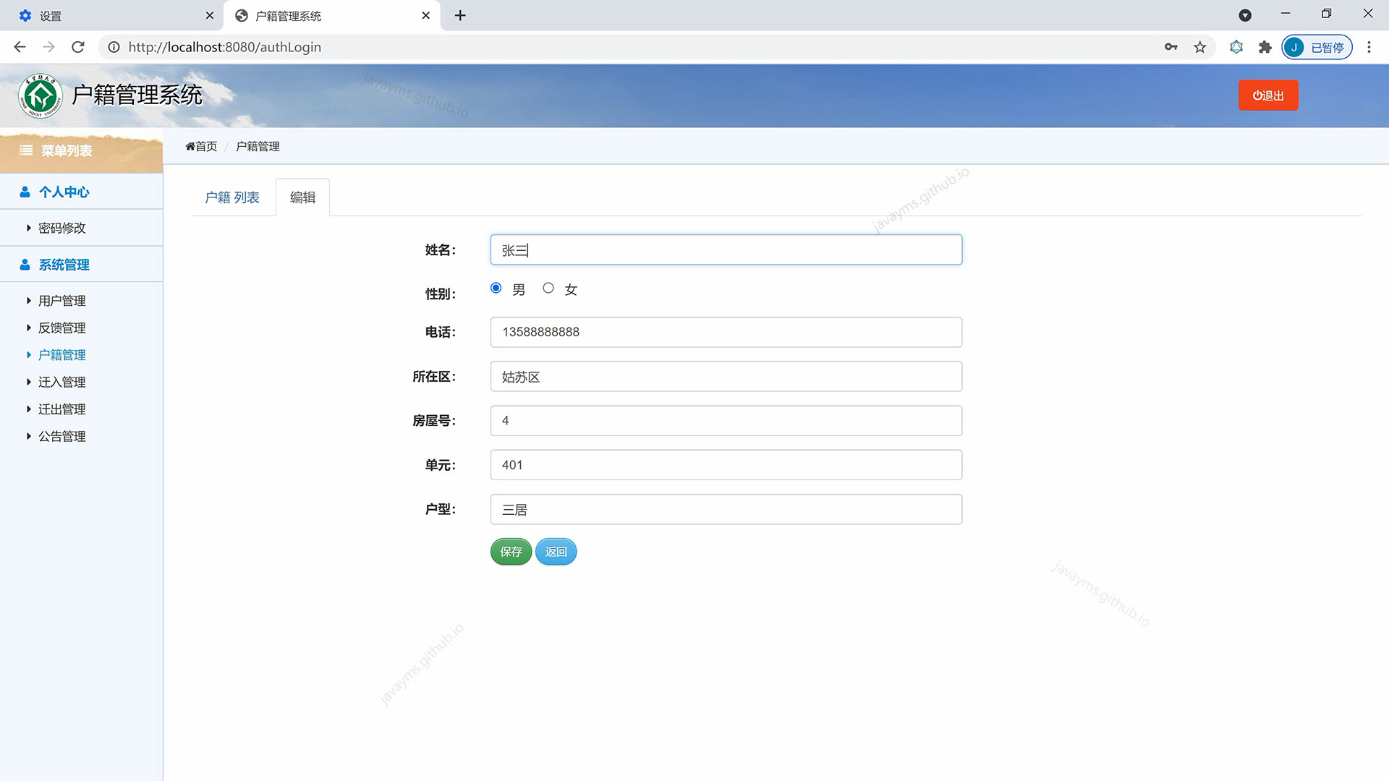Switch to the 户籍 列表 tab
1389x781 pixels.
tap(231, 197)
